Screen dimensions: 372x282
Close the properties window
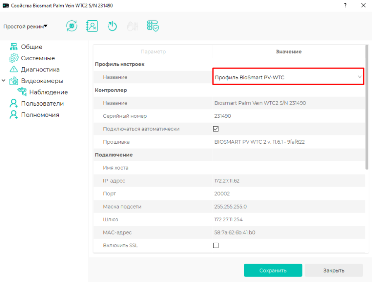(x=363, y=5)
